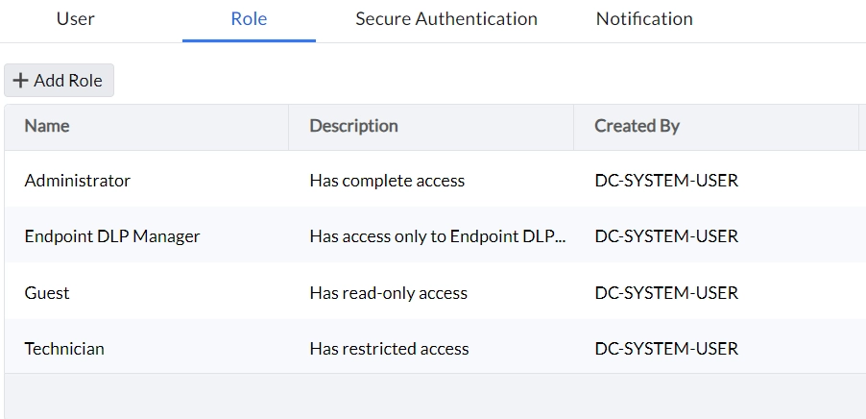The width and height of the screenshot is (866, 419).
Task: Click DC-SYSTEM-USER in the Guest row
Action: click(x=666, y=292)
